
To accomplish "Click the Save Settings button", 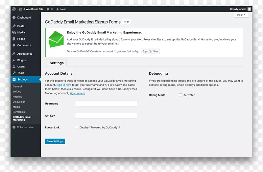I will pos(55,141).
